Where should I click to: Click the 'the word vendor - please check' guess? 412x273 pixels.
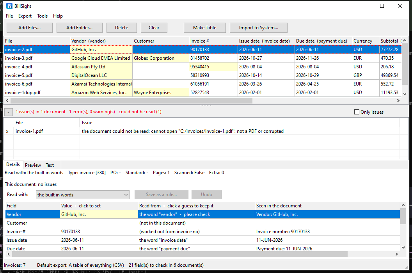tap(196, 214)
